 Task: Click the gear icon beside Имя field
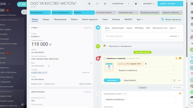[91, 63]
